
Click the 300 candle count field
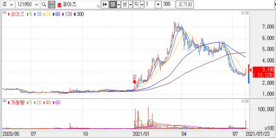pyautogui.click(x=169, y=4)
